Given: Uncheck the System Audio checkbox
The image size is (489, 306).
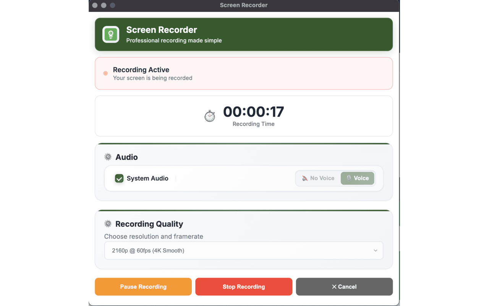Looking at the screenshot, I should point(119,178).
